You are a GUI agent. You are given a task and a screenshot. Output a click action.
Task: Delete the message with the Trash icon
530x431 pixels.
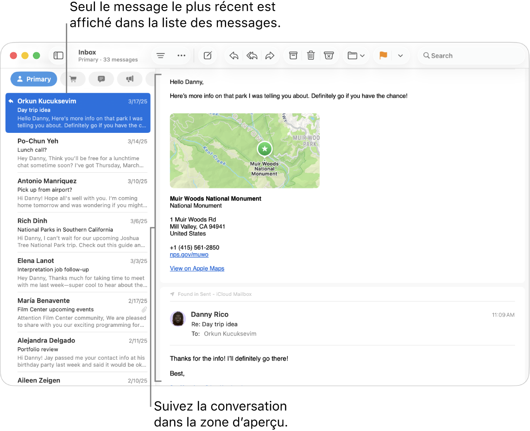(x=311, y=55)
